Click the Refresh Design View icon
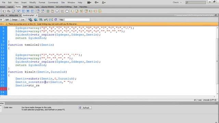Image resolution: width=219 pixels, height=123 pixels. tap(56, 20)
